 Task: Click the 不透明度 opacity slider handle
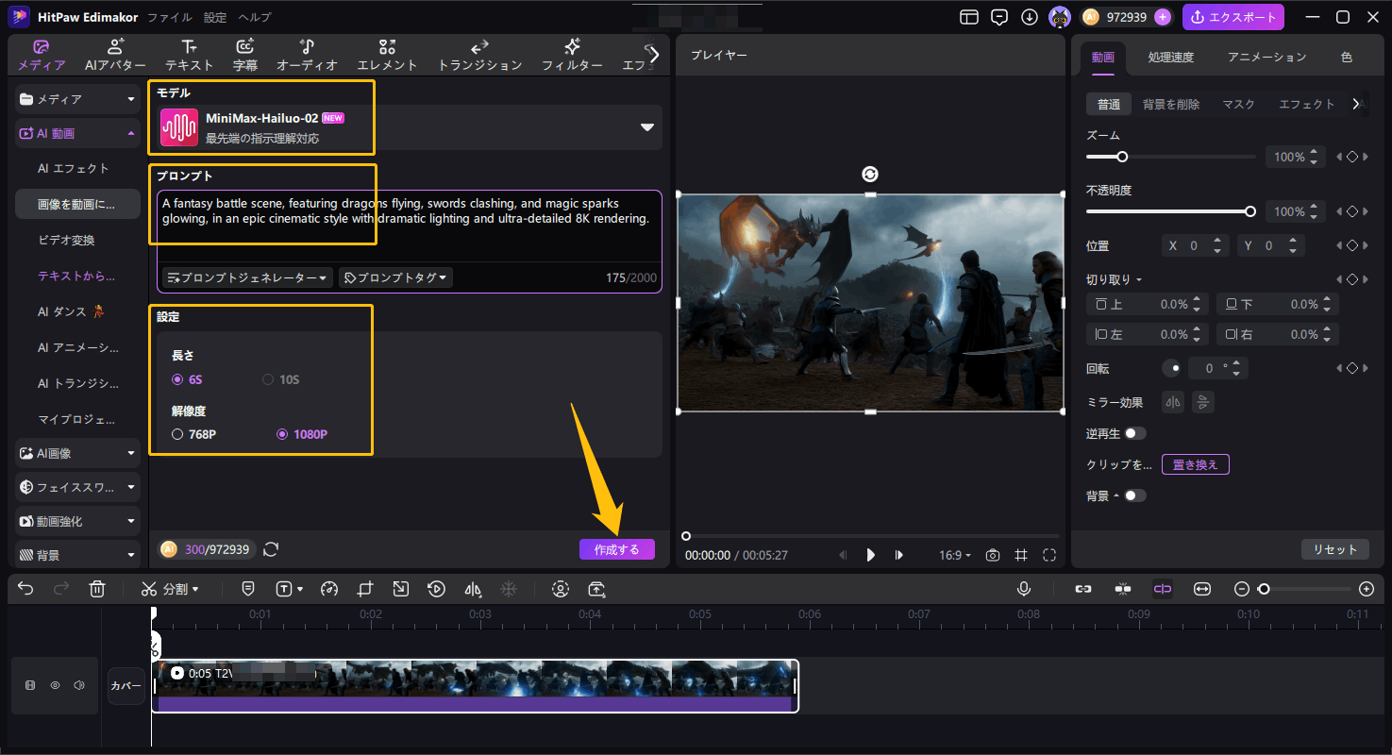pyautogui.click(x=1250, y=211)
